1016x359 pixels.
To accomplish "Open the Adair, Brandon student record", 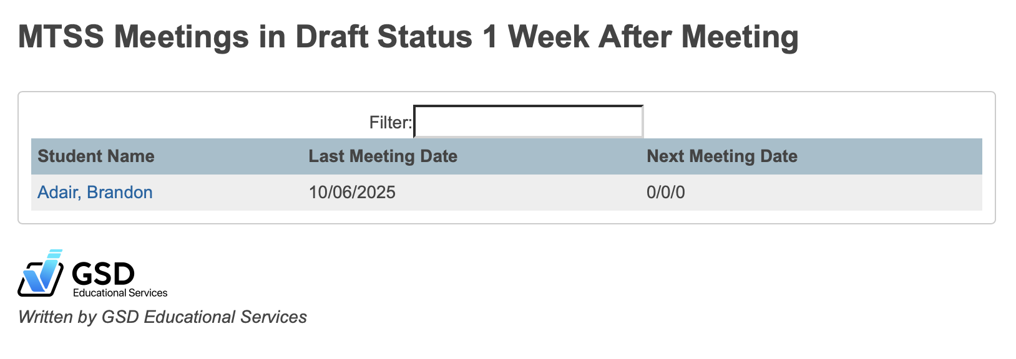I will point(95,192).
